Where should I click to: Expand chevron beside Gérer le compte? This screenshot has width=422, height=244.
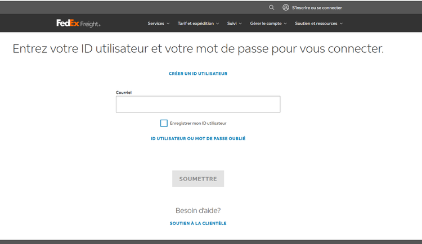tap(285, 24)
